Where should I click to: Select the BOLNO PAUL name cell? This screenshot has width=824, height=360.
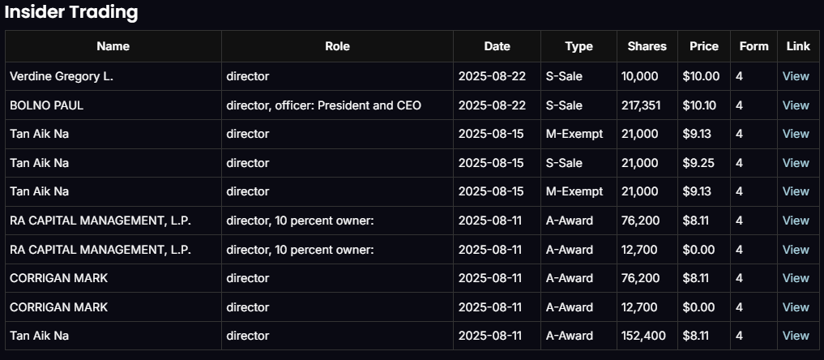coord(47,105)
